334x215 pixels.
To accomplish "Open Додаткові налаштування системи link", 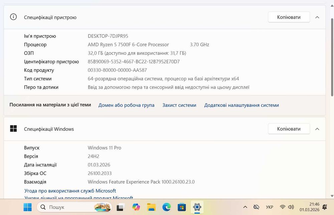I will coord(241,105).
